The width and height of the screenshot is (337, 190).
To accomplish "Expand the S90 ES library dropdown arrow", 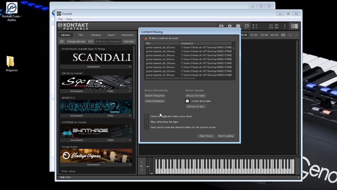I will (130, 91).
